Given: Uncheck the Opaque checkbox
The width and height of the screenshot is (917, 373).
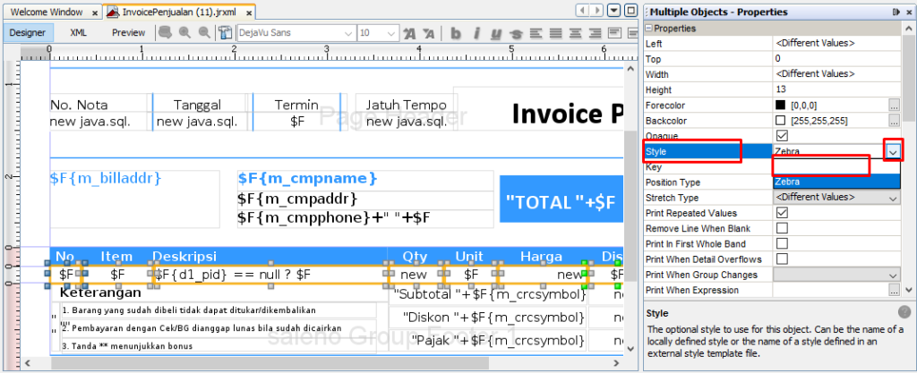Looking at the screenshot, I should tap(782, 136).
